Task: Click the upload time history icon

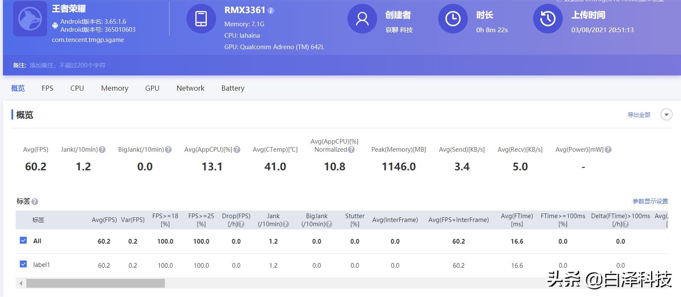Action: [x=548, y=19]
